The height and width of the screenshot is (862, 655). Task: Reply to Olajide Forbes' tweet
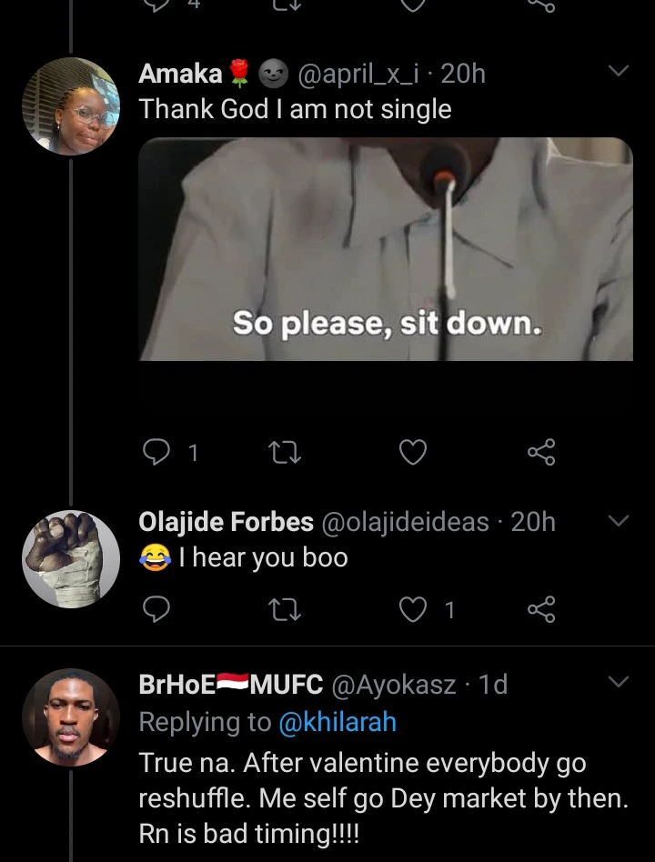click(x=158, y=609)
